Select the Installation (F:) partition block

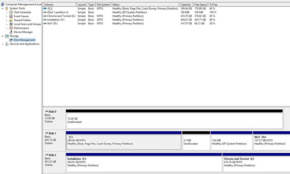click(144, 164)
